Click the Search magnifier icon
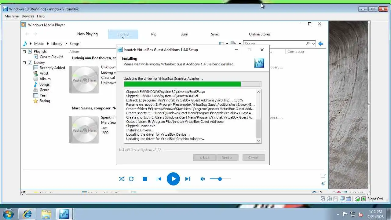 point(308,44)
